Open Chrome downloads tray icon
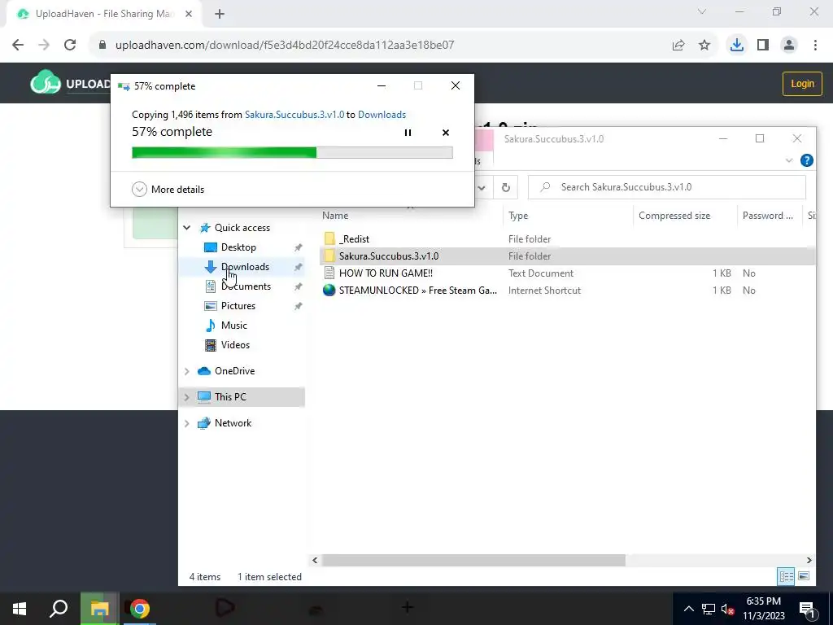This screenshot has height=625, width=833. coord(737,46)
